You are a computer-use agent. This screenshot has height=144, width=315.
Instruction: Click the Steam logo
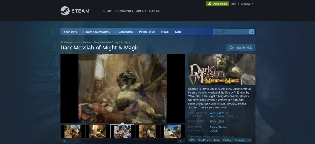click(76, 11)
